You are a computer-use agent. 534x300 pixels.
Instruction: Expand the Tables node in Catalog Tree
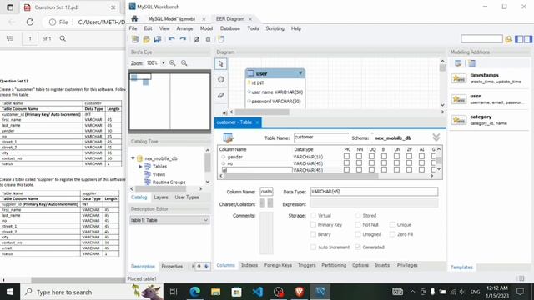click(140, 167)
